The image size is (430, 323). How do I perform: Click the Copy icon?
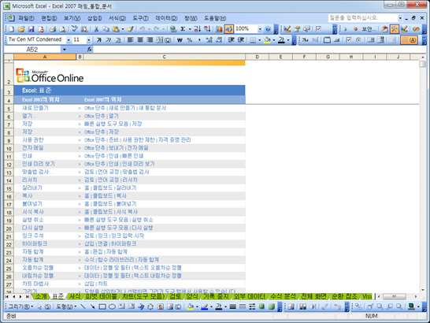click(x=106, y=29)
